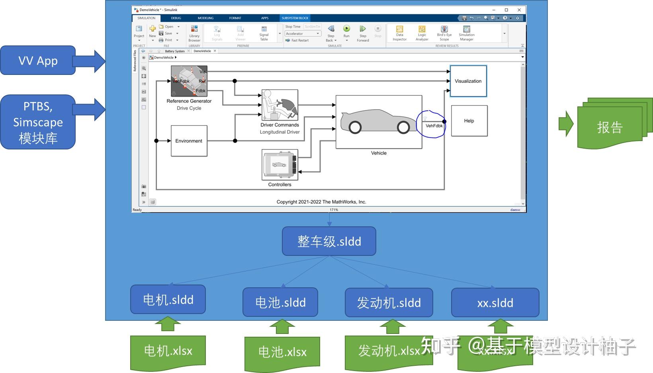Select the Battery System model tab
Viewport: 653px width, 373px height.
click(174, 51)
